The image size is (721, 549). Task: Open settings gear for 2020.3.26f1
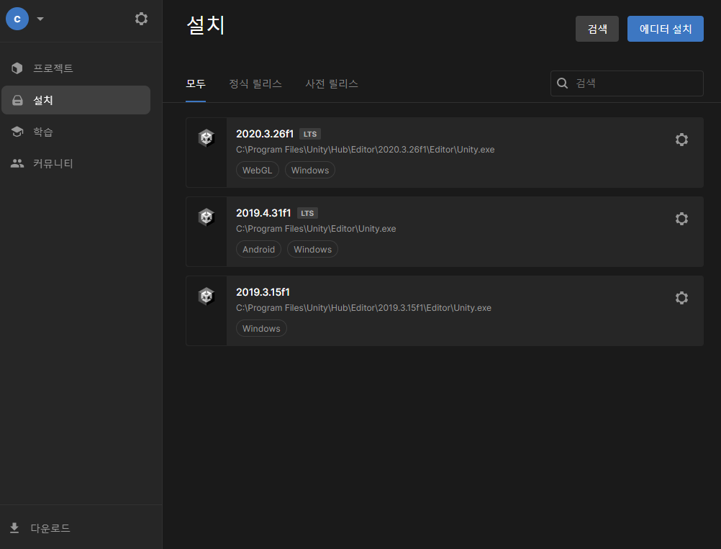click(x=681, y=140)
